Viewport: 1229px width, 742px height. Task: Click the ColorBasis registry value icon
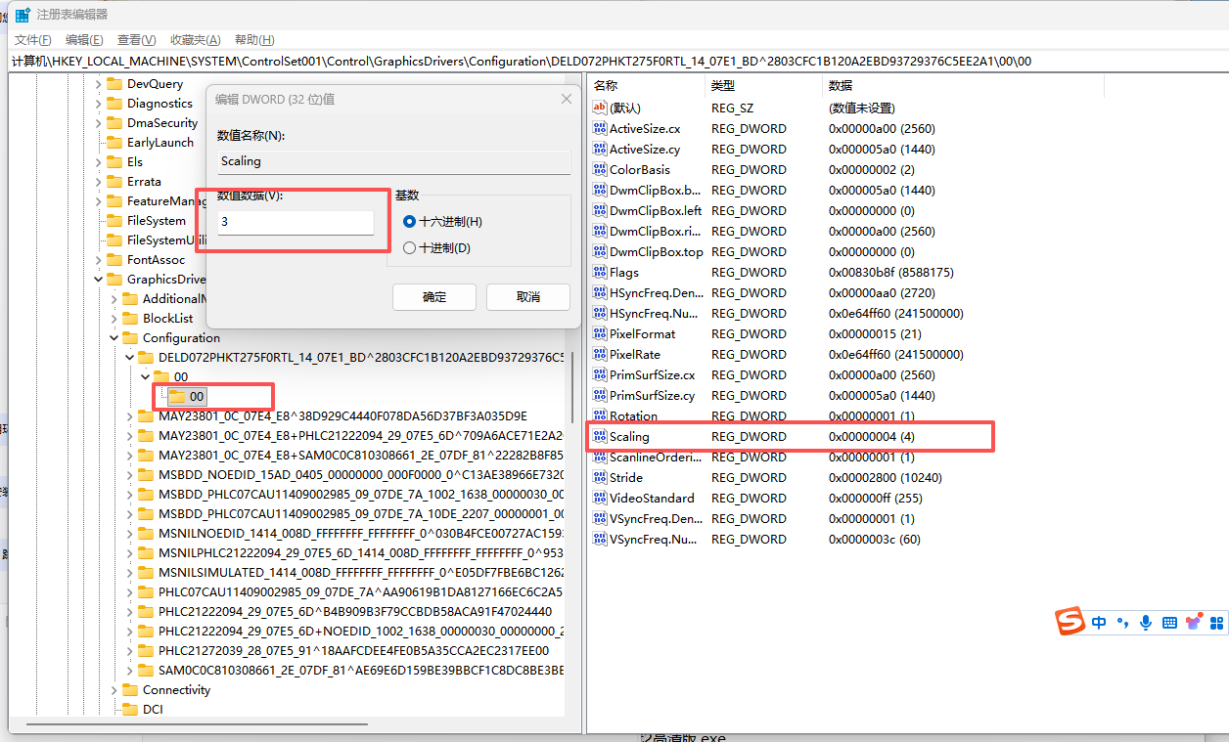point(600,170)
